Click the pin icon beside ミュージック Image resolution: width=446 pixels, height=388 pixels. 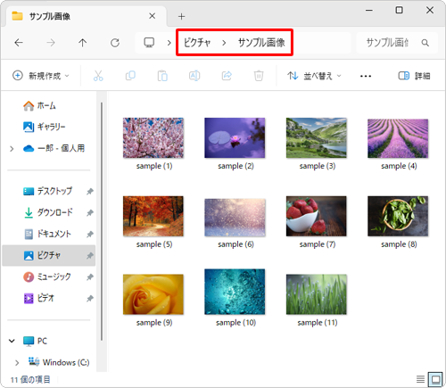pyautogui.click(x=90, y=277)
